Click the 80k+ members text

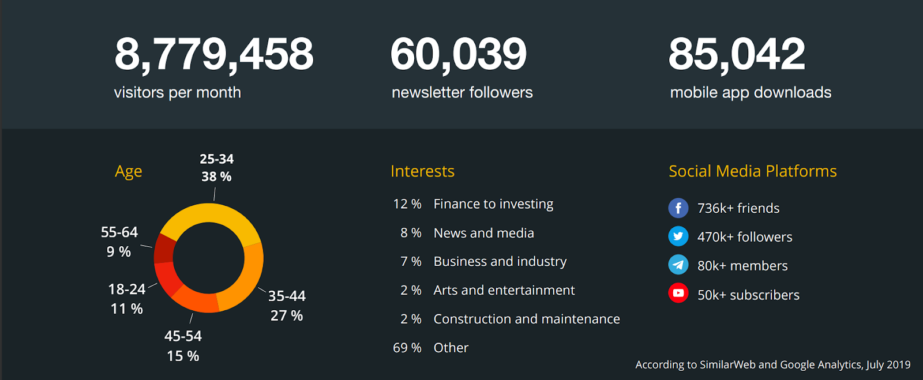coord(742,266)
